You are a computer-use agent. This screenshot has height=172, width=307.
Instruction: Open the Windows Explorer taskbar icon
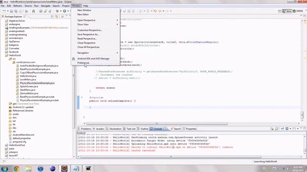pyautogui.click(x=29, y=169)
